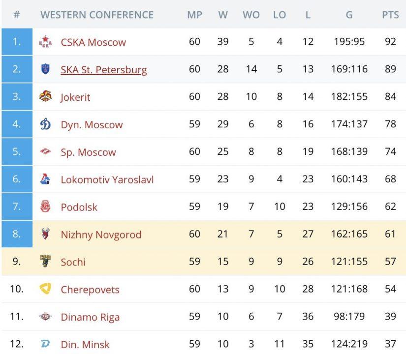Click the Sochi team logo icon
The height and width of the screenshot is (354, 406).
click(x=45, y=262)
